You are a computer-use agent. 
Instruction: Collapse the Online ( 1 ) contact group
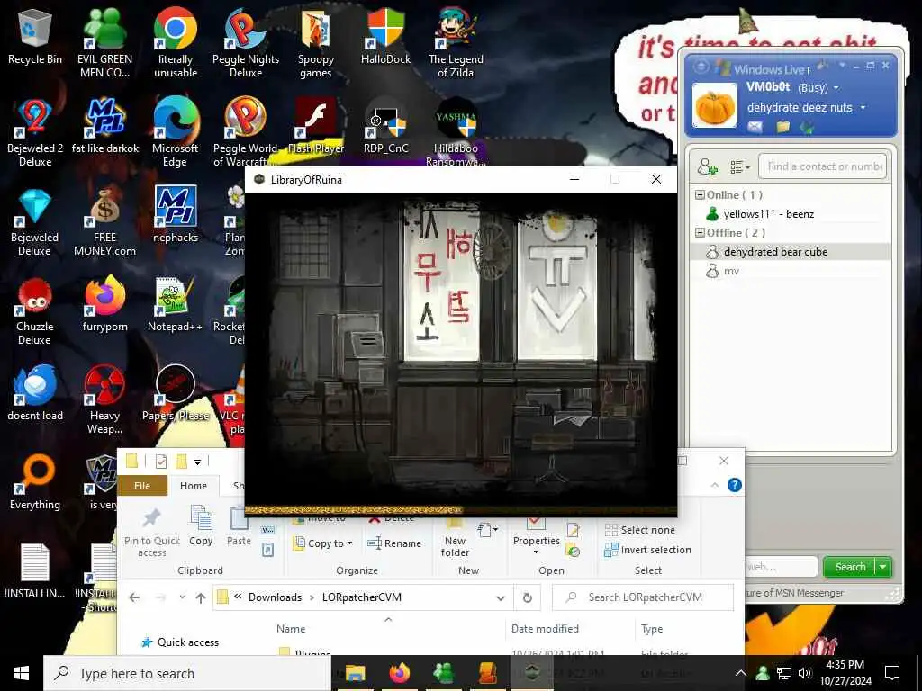[x=700, y=195]
